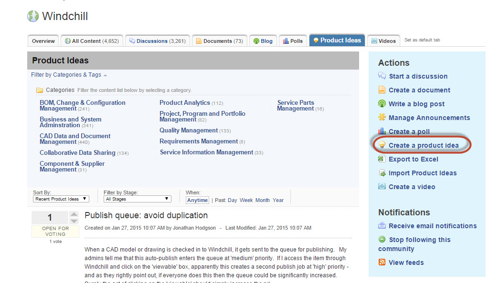Select Service Parts Management category
Viewport: 499px width, 283px height.
(296, 105)
